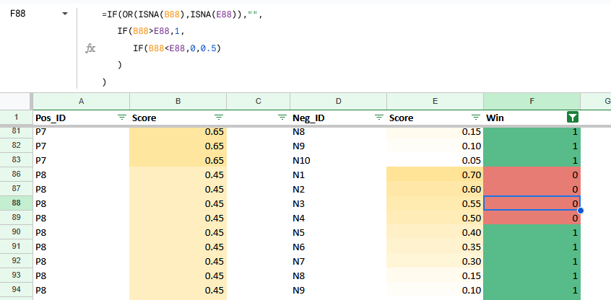Image resolution: width=611 pixels, height=300 pixels.
Task: Click the fx function icon
Action: click(90, 48)
